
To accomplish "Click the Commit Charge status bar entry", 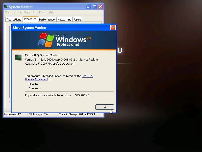I will pyautogui.click(x=77, y=115).
